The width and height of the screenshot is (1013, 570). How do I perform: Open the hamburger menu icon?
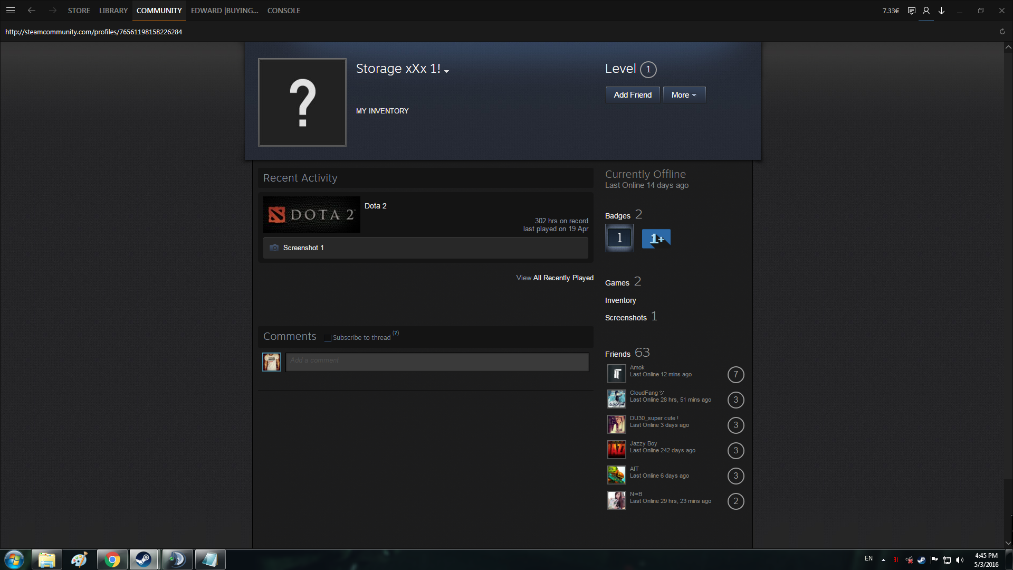10,11
